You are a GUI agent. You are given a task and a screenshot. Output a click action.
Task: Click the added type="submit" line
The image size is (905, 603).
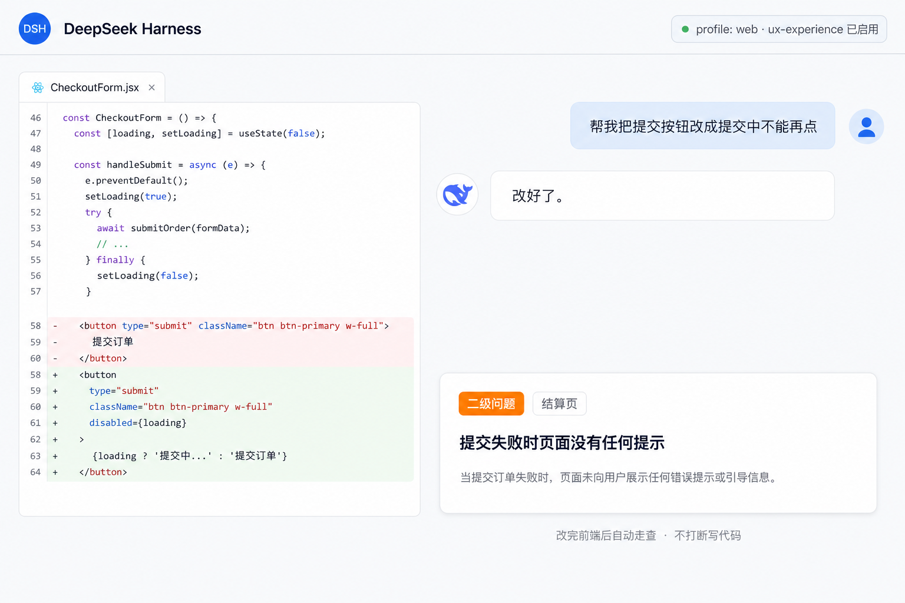[x=124, y=391]
